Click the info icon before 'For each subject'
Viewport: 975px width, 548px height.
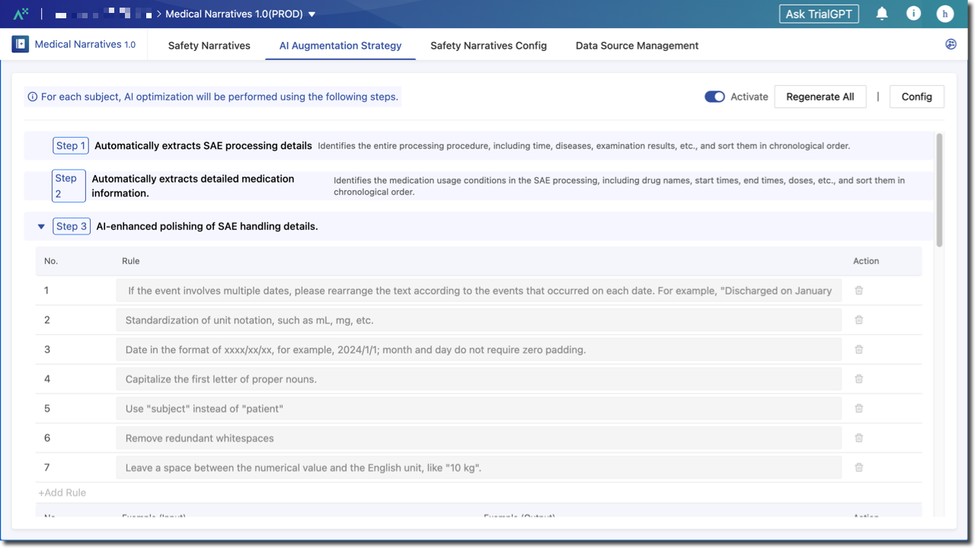pyautogui.click(x=33, y=97)
